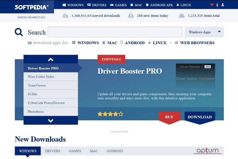
Task: Click the blue Download button
Action: click(200, 117)
